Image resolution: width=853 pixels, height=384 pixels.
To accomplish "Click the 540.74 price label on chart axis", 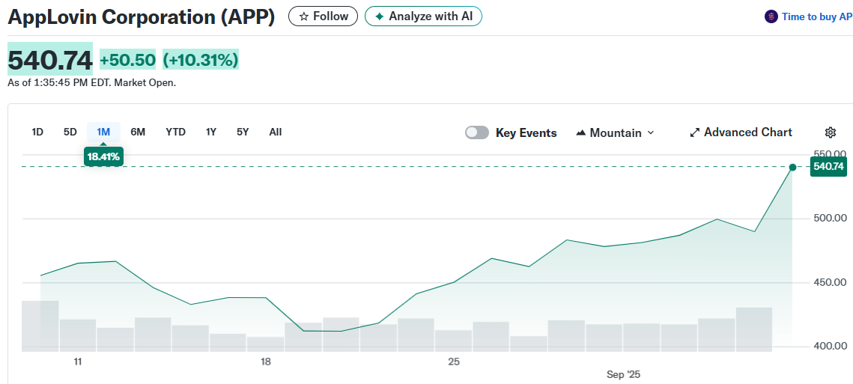I will coord(828,166).
